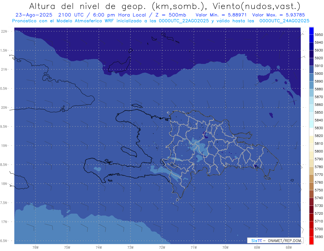Click the '5780' color scale label
Image resolution: width=324 pixels, height=251 pixels.
tap(319, 167)
